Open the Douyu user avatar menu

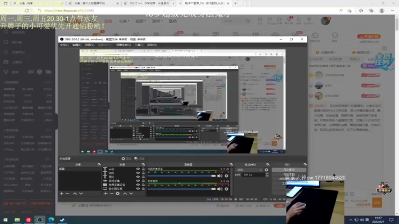pyautogui.click(x=325, y=21)
